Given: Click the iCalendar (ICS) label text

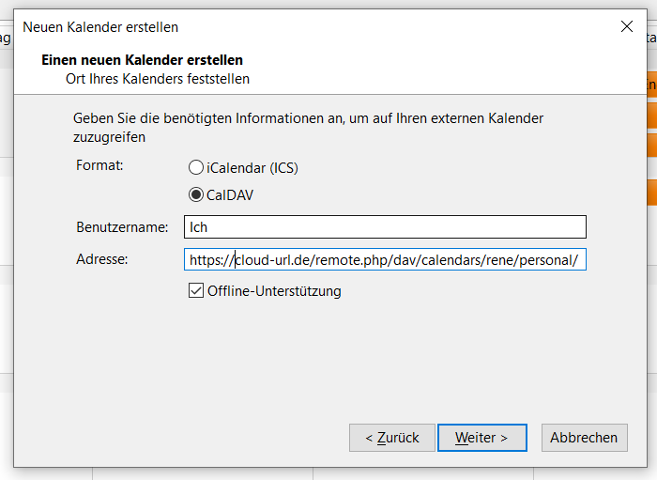Looking at the screenshot, I should click(x=252, y=168).
